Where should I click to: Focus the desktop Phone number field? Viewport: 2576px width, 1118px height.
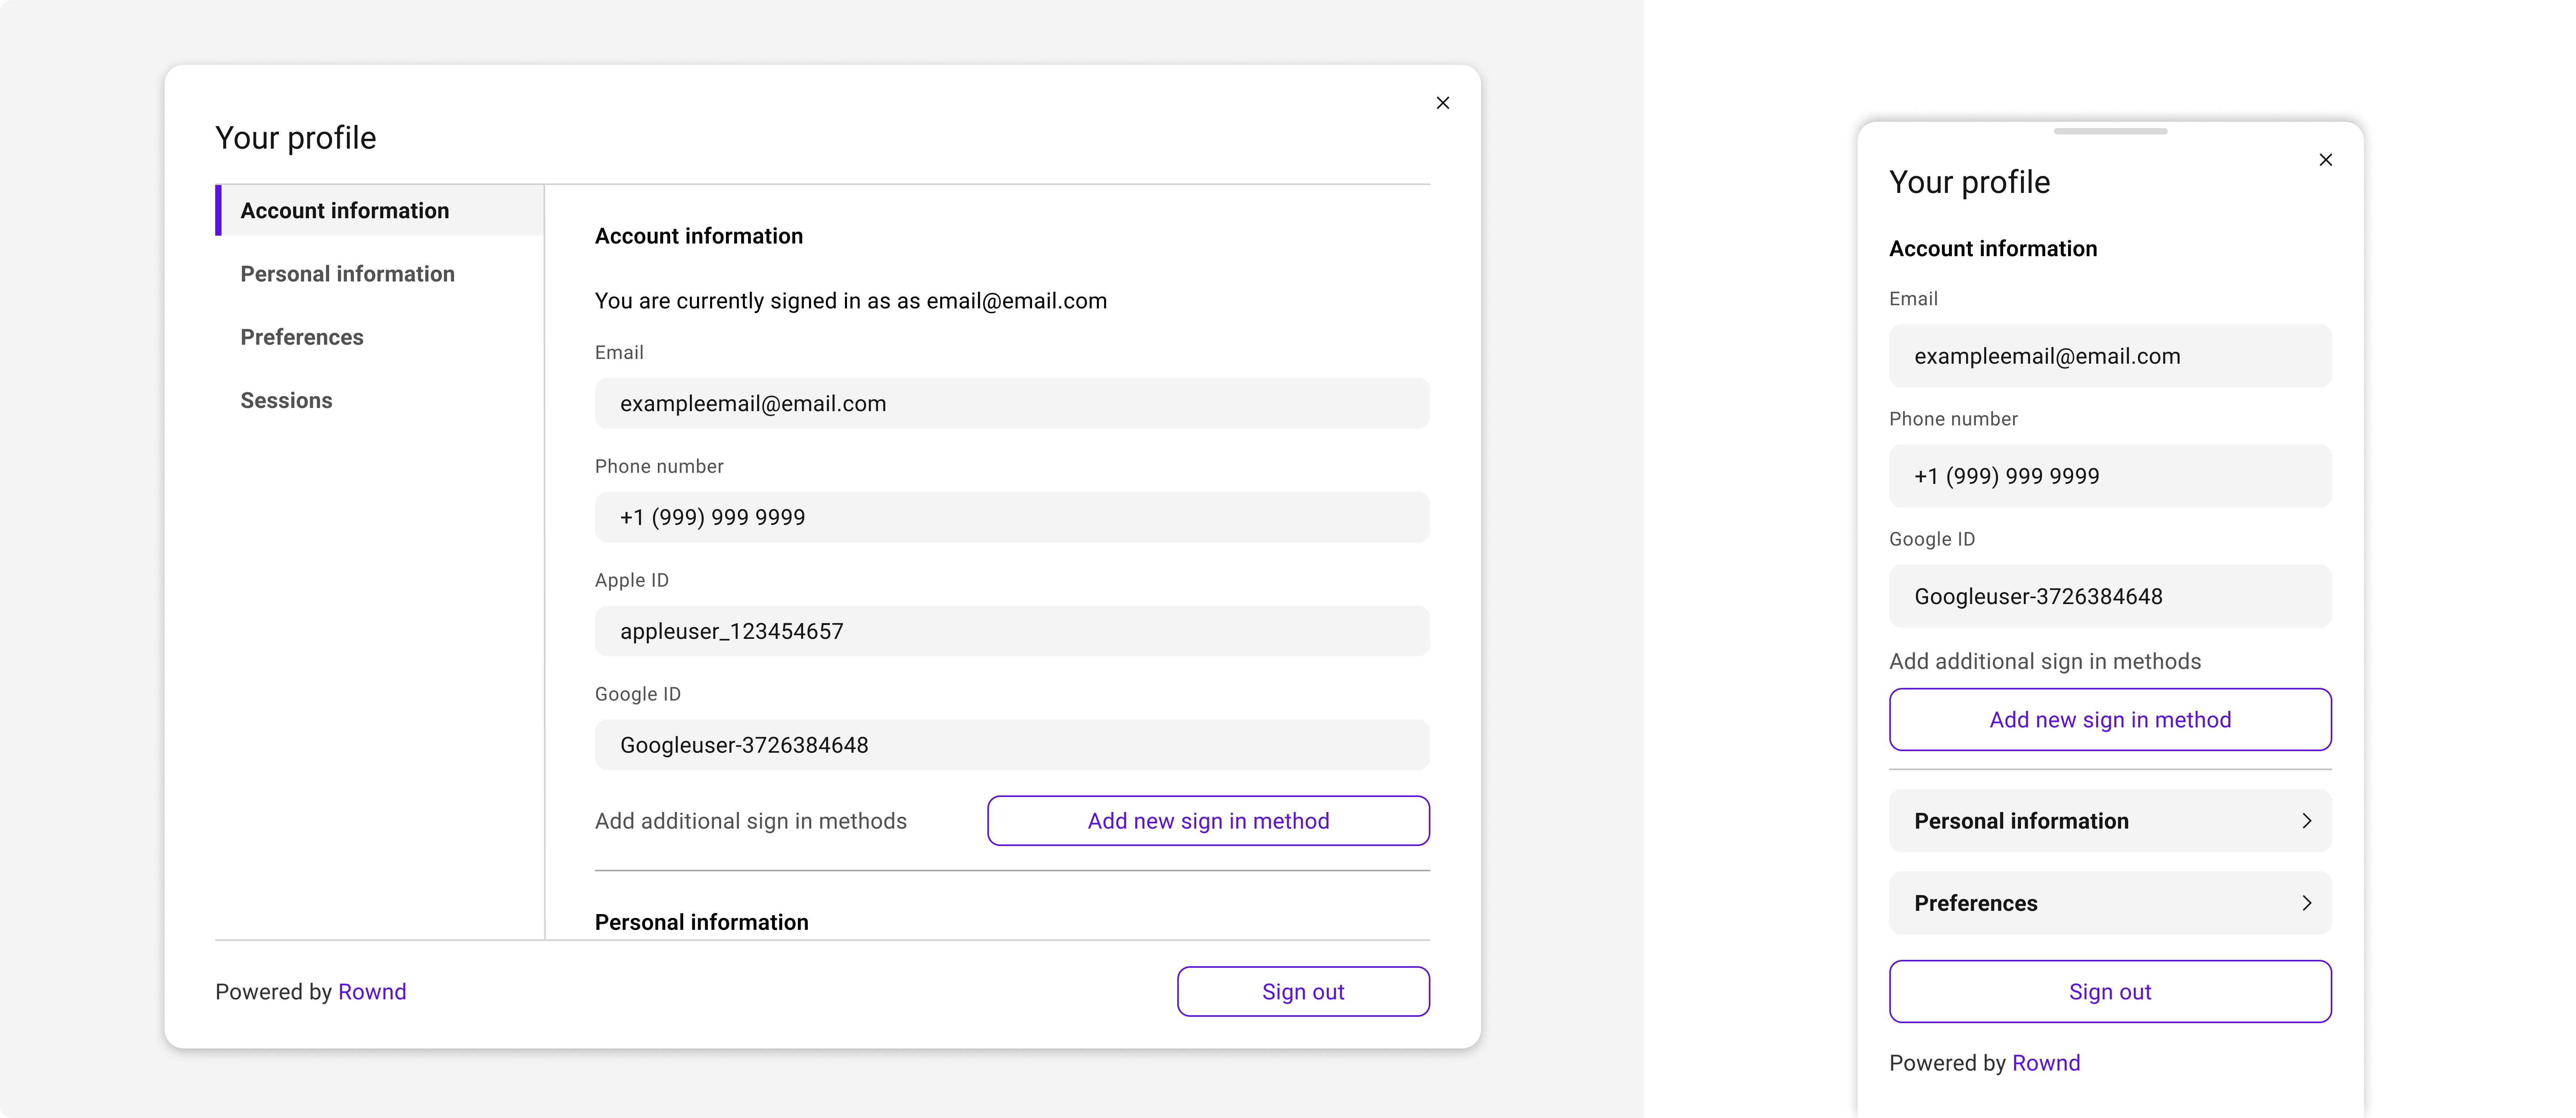click(x=1012, y=517)
